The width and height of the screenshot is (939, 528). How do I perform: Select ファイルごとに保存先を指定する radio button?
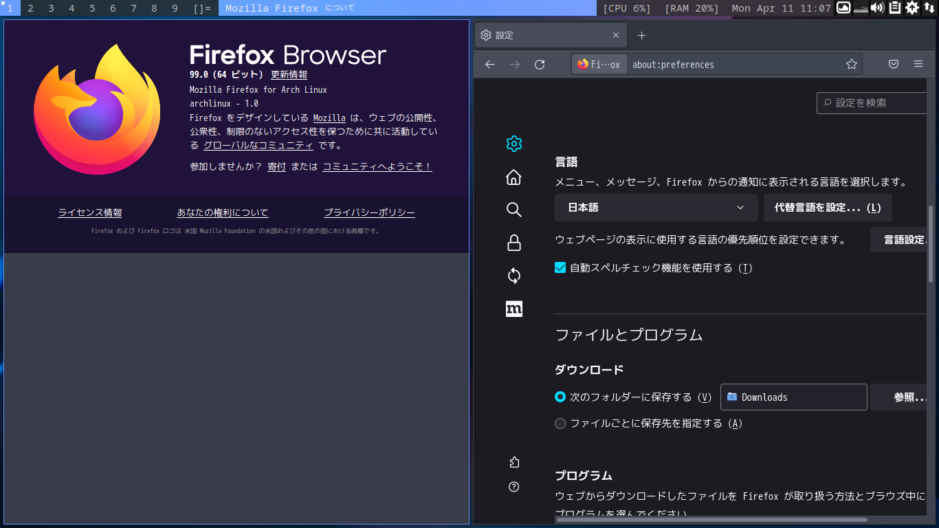tap(560, 423)
